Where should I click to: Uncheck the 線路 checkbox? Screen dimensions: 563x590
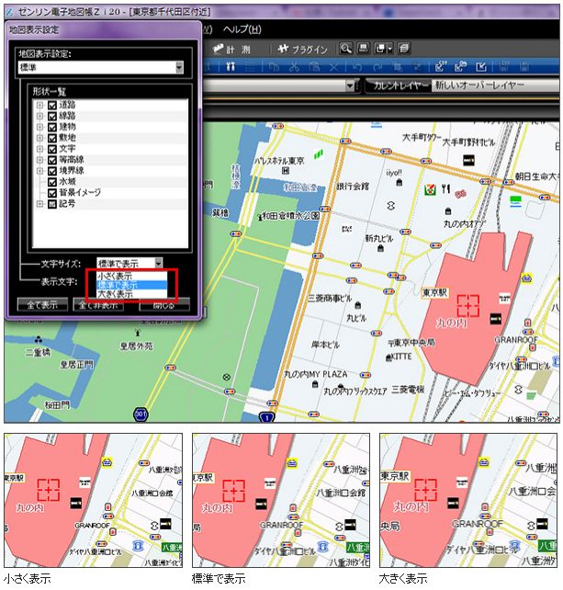point(52,117)
